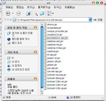This screenshot has width=106, height=101.
Task: Click the red close window button
Action: pos(102,3)
